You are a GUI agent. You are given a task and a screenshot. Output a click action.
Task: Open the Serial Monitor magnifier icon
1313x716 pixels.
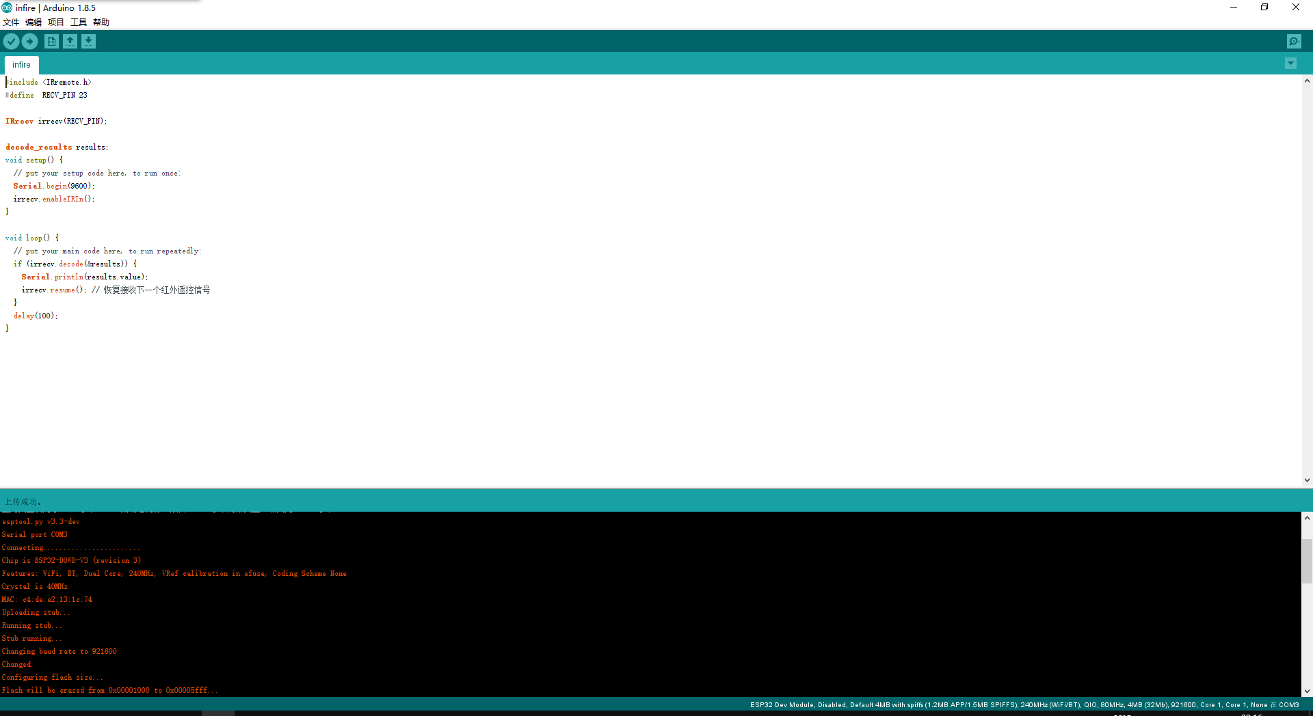pos(1294,42)
